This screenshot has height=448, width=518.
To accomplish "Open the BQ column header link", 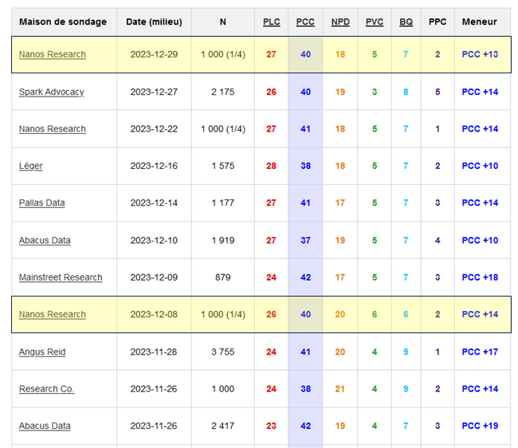I will (x=406, y=22).
